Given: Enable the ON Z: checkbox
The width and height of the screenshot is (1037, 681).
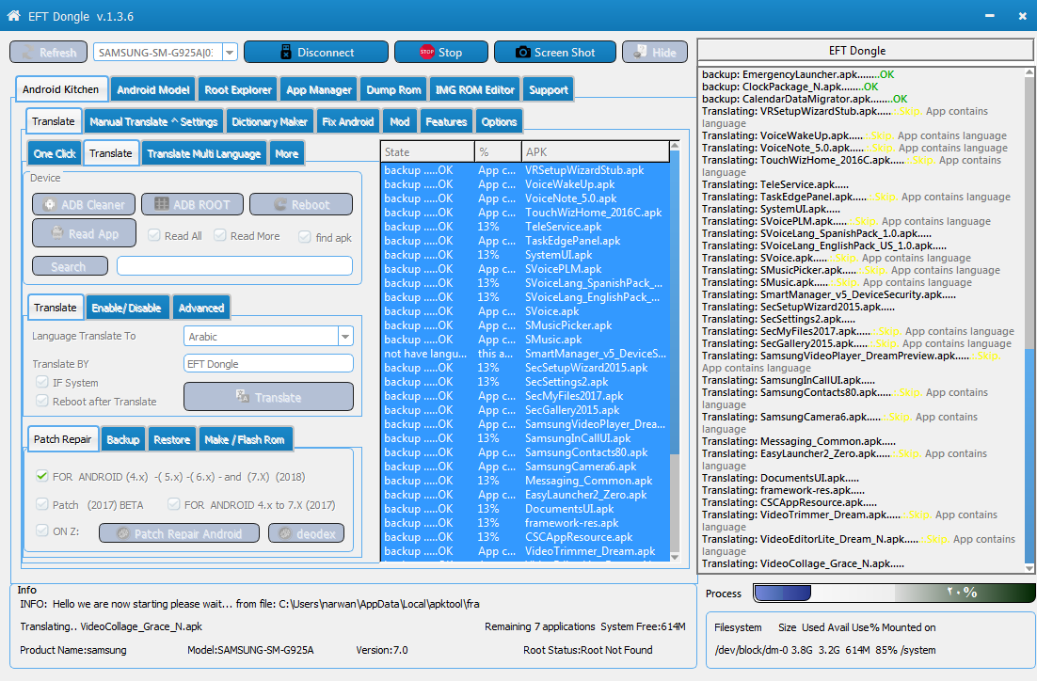Looking at the screenshot, I should click(x=42, y=531).
